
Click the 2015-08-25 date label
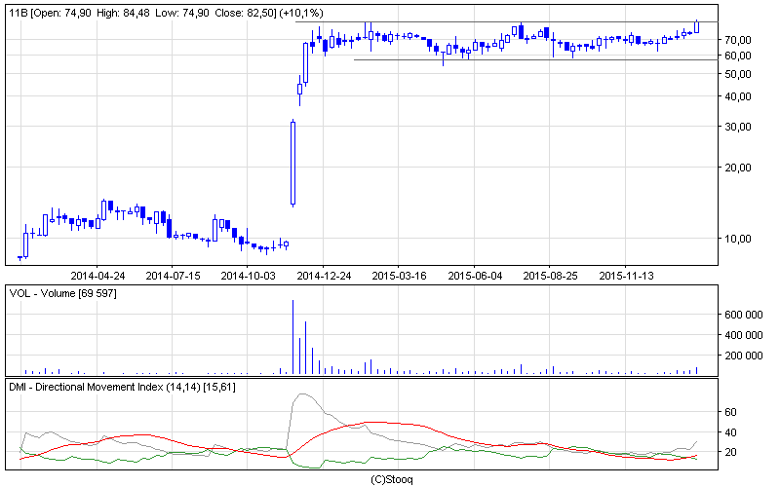coord(550,276)
